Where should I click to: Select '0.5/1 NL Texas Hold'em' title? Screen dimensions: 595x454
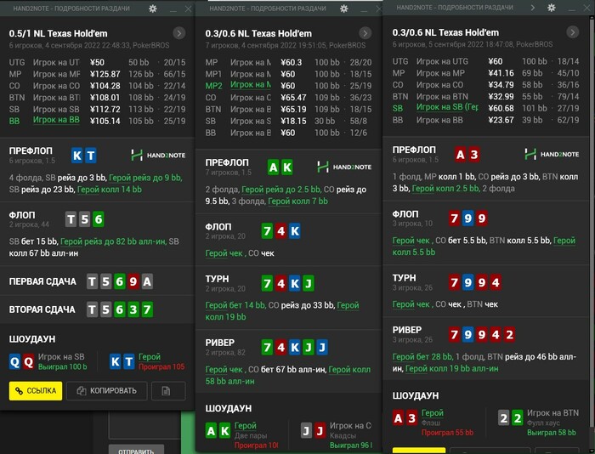click(58, 33)
